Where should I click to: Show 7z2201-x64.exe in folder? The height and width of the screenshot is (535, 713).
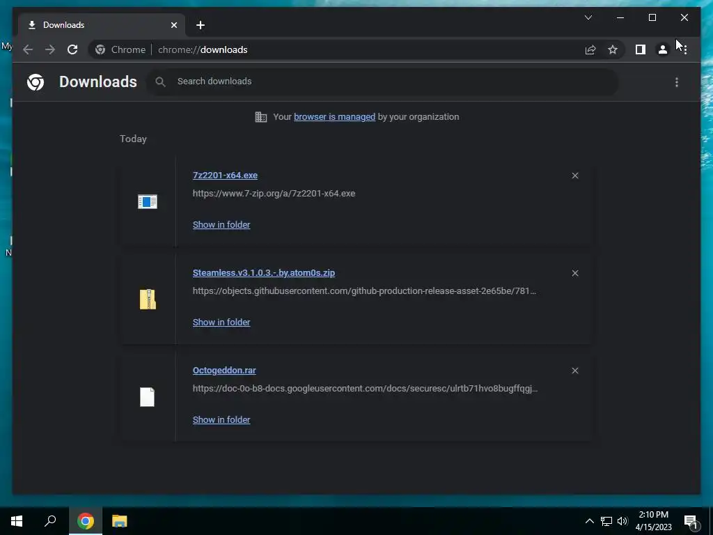tap(221, 225)
